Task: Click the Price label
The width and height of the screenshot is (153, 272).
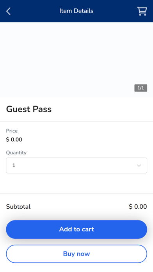Action: tap(12, 131)
